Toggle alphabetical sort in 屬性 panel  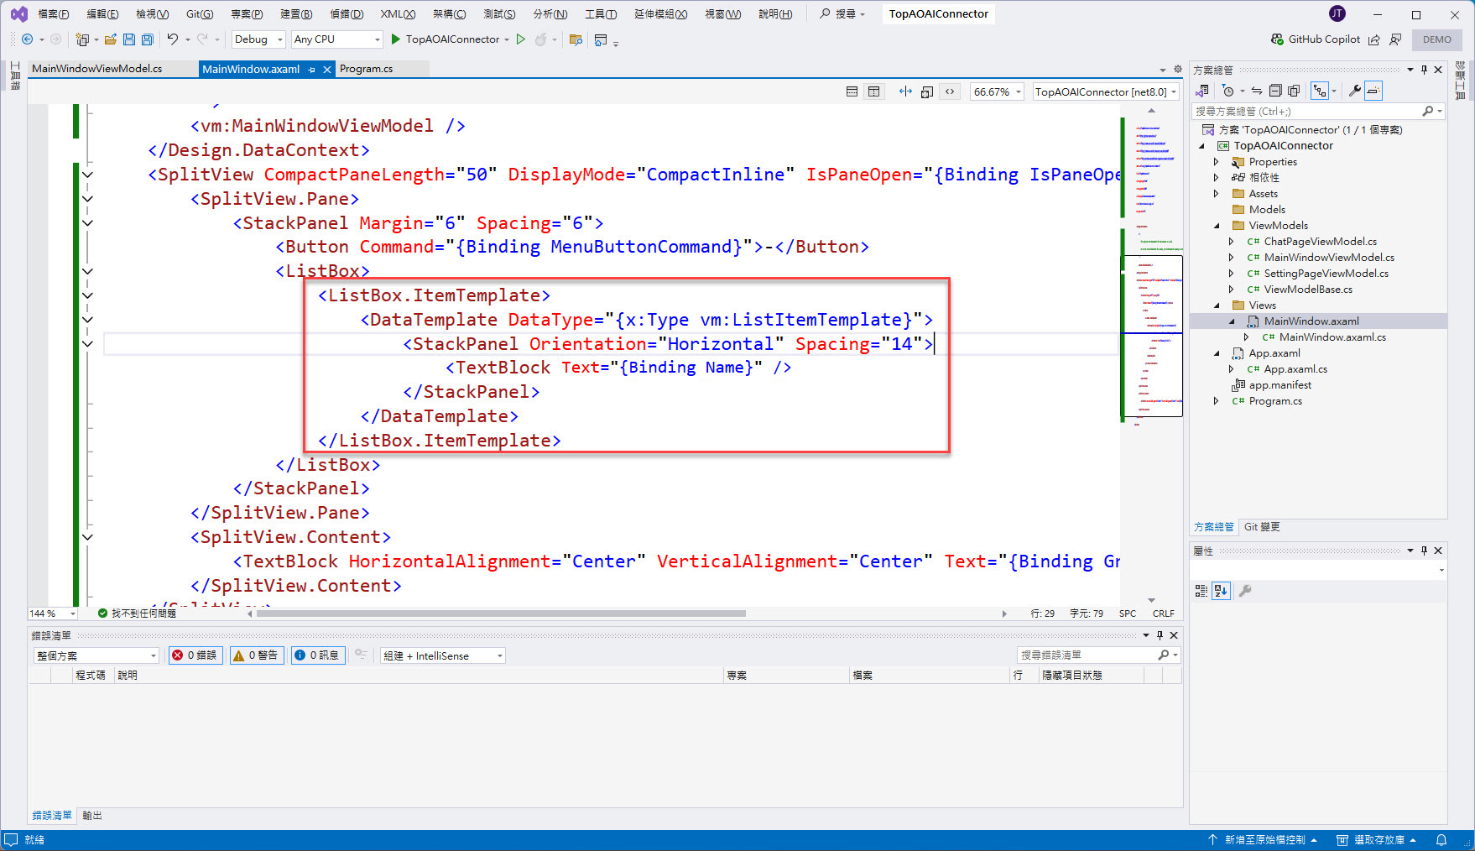[x=1221, y=591]
